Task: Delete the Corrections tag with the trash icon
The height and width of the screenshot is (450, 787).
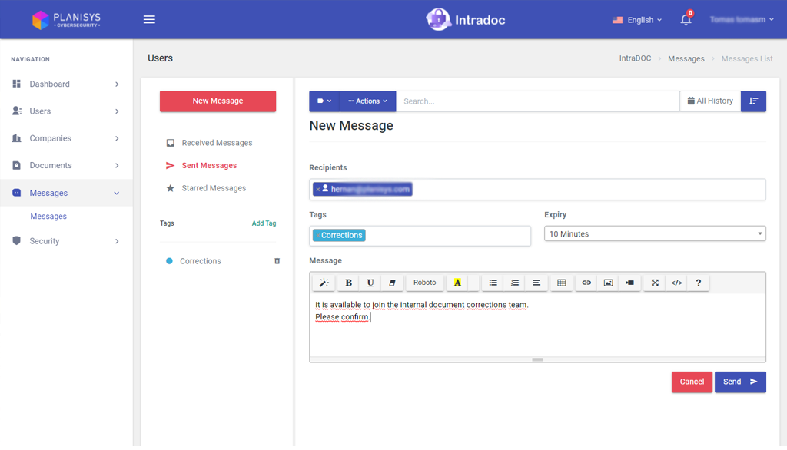Action: 277,261
